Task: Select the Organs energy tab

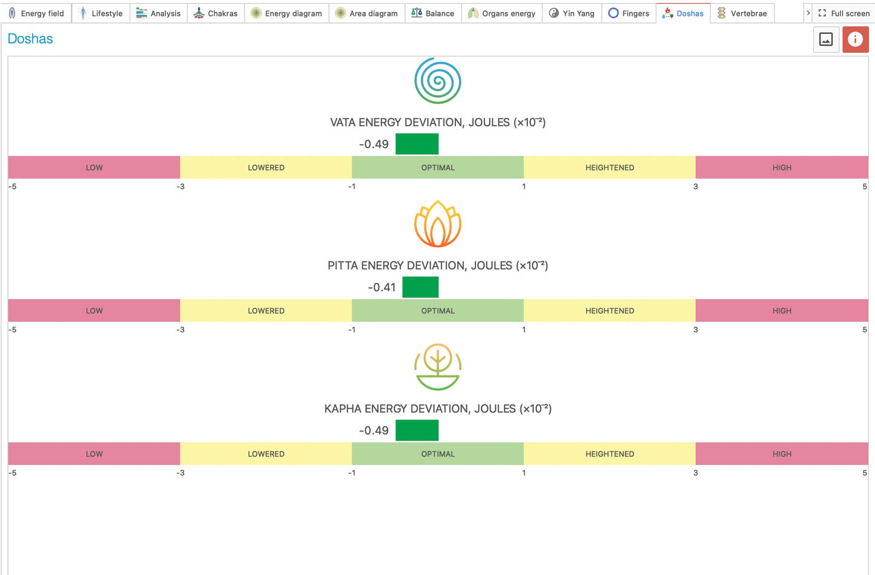Action: pos(502,13)
